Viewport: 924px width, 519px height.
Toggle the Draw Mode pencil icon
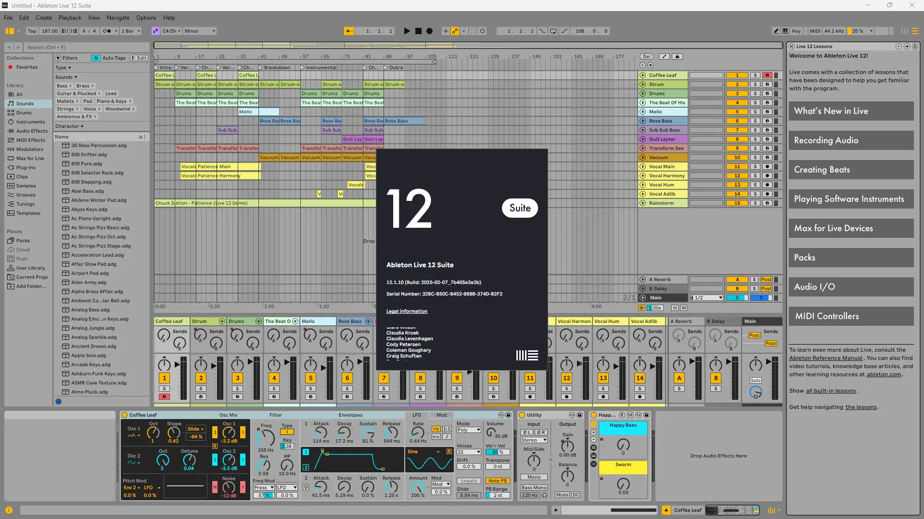[x=776, y=31]
